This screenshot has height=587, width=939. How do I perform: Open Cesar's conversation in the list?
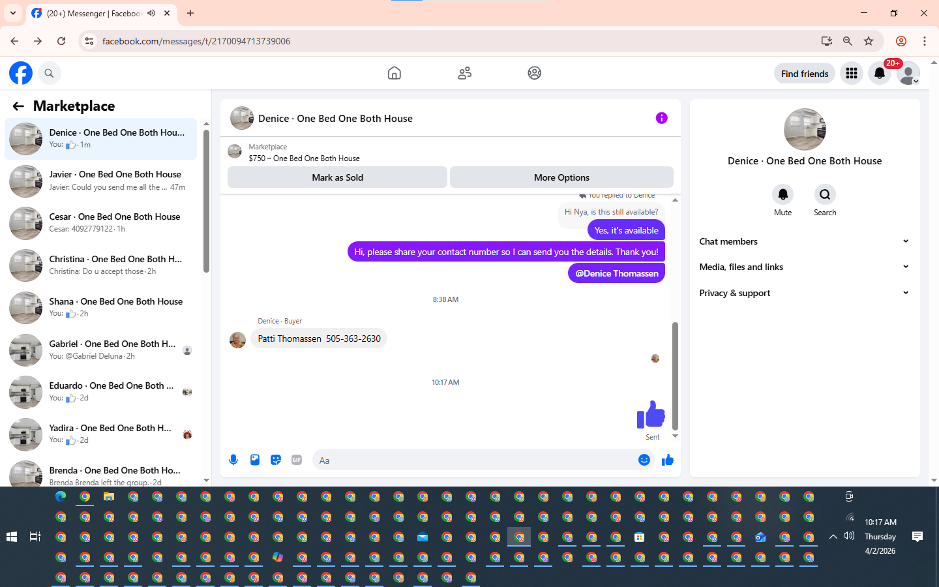[x=101, y=223]
